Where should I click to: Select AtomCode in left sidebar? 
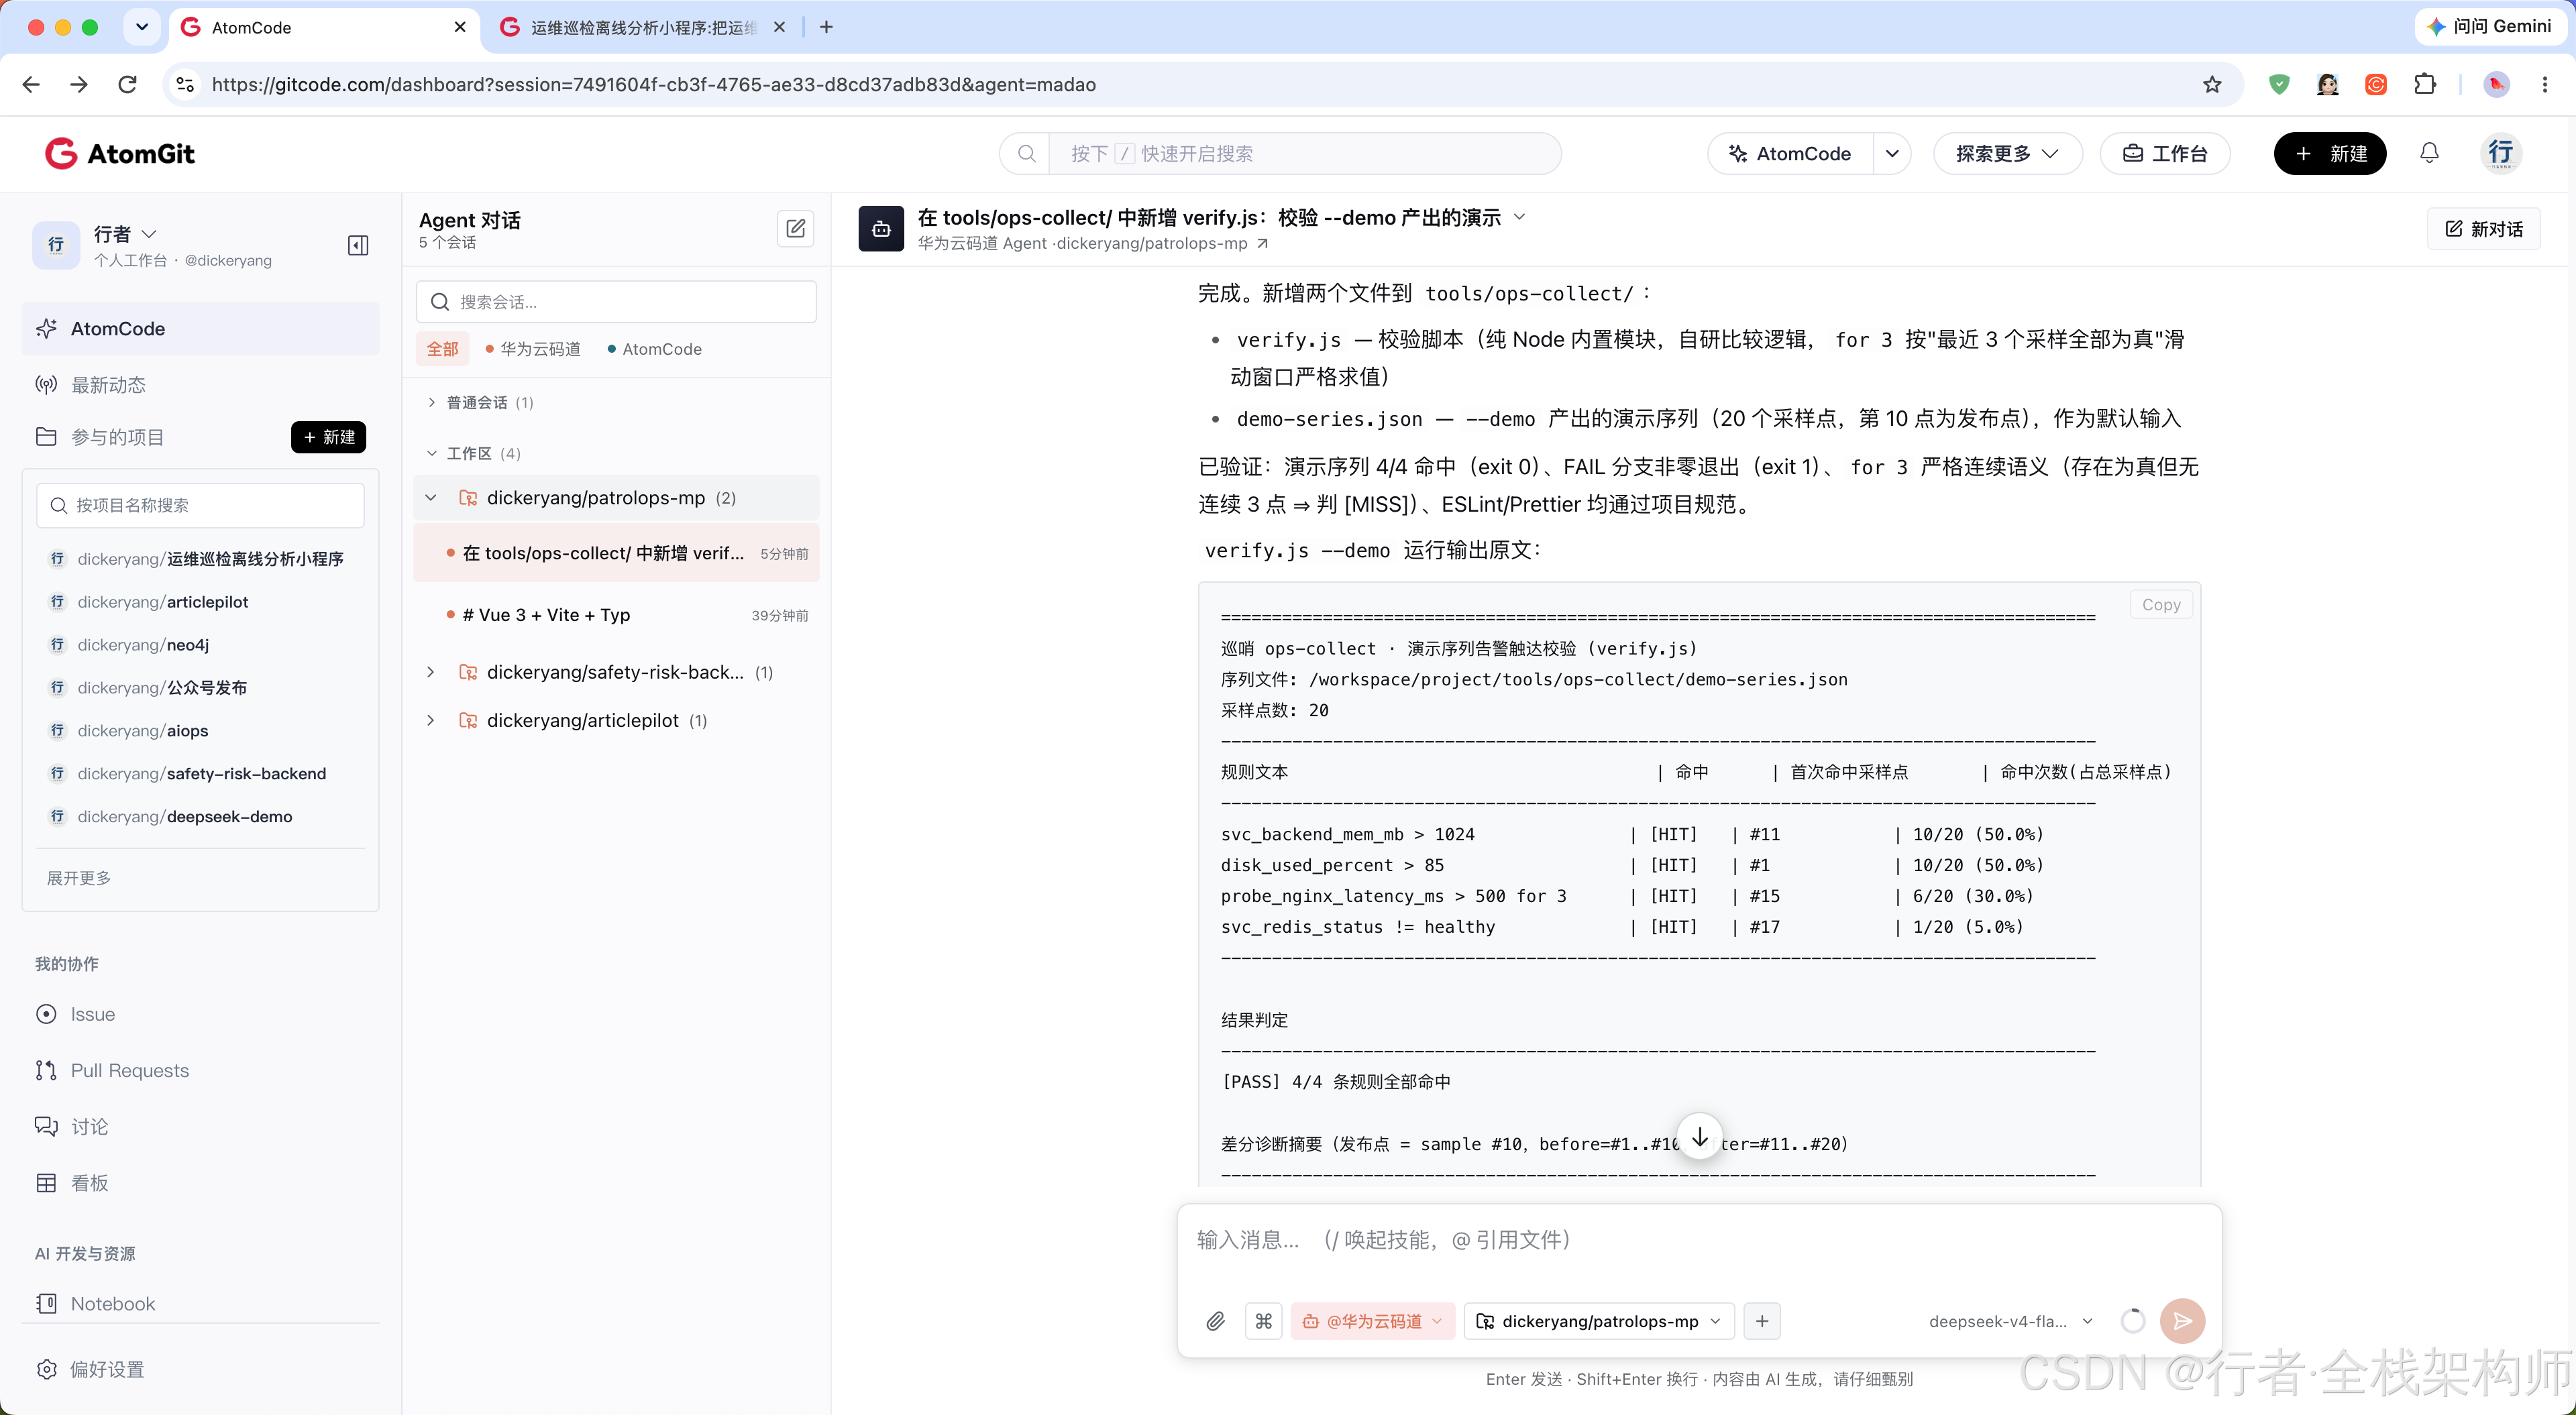tap(200, 328)
